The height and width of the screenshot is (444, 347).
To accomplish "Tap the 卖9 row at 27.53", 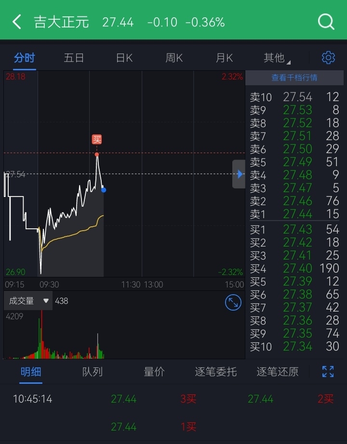I will coord(294,110).
